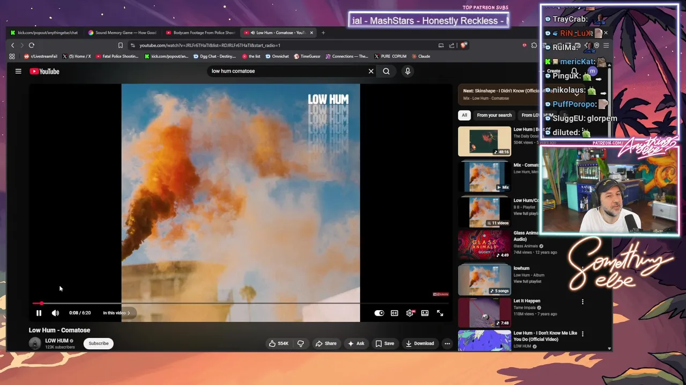This screenshot has height=385, width=686.
Task: Start voice search with the microphone
Action: 408,71
